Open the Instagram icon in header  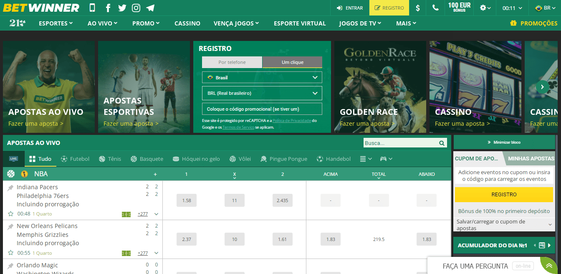click(136, 8)
